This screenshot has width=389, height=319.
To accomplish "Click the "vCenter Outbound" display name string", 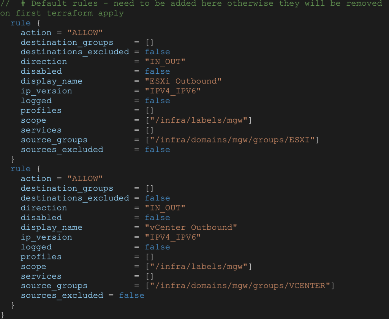I will pos(191,227).
